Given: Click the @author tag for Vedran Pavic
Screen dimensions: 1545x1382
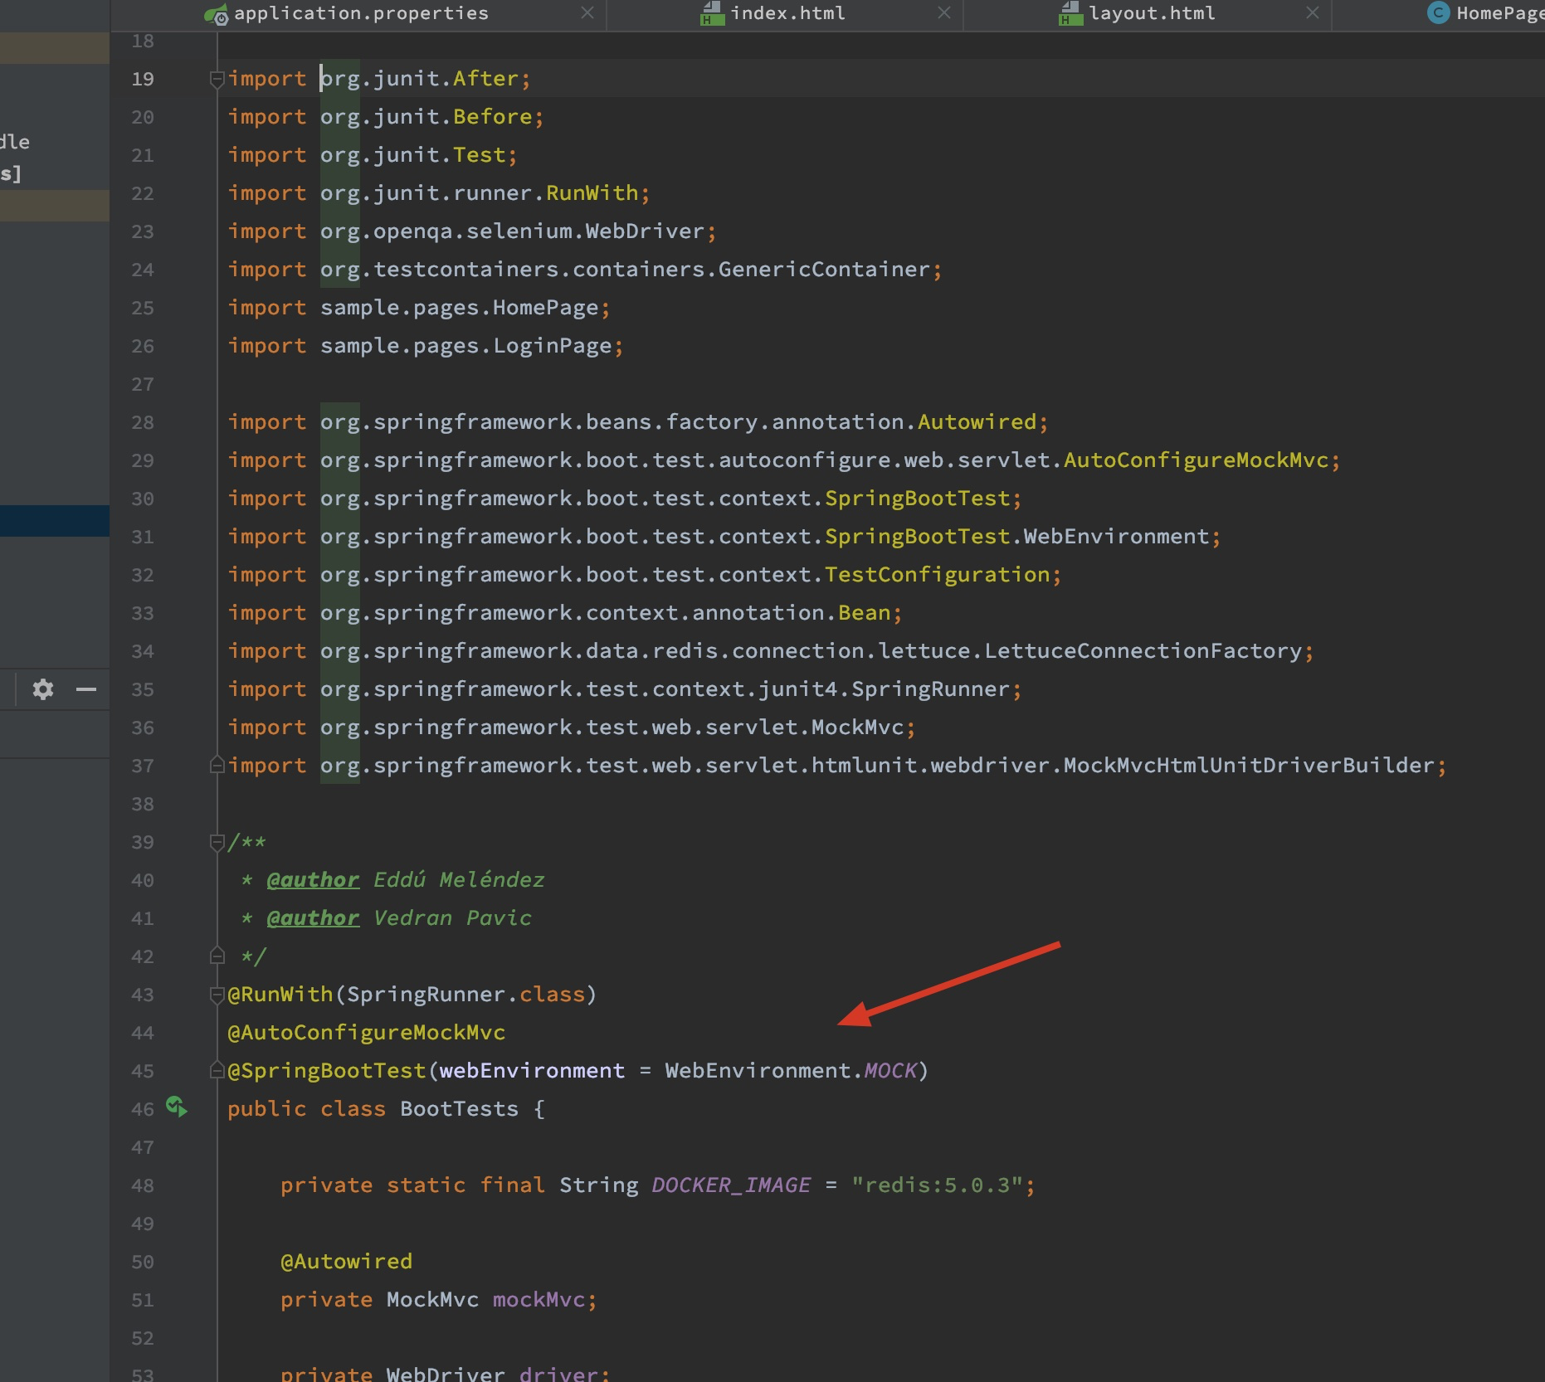Looking at the screenshot, I should [x=314, y=918].
